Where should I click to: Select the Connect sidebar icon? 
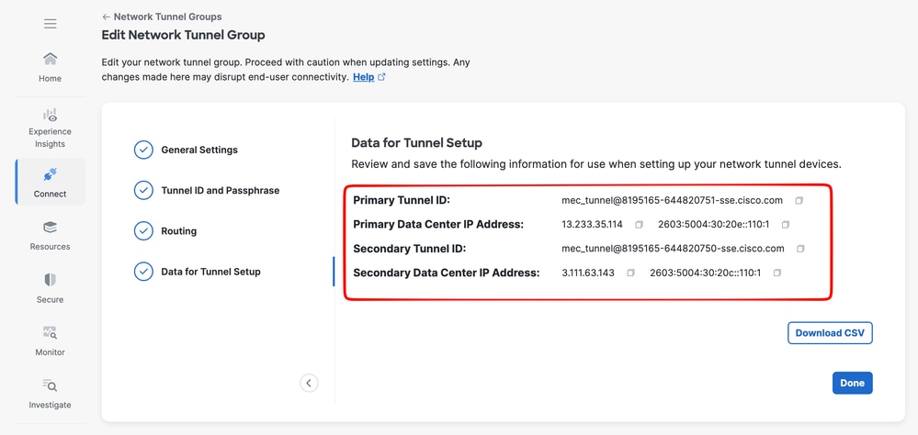[x=51, y=182]
